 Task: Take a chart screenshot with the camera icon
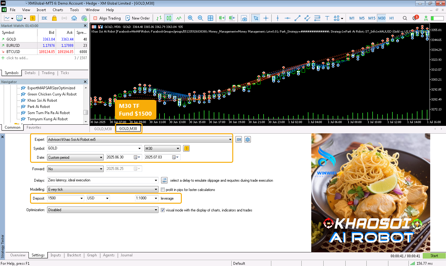pos(244,18)
